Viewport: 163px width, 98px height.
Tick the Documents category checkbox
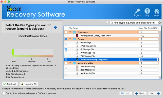tap(66, 32)
